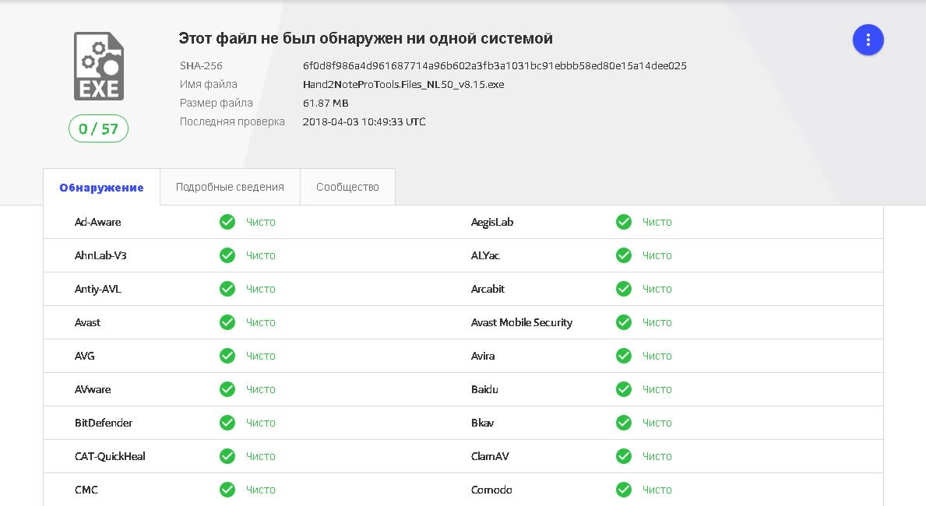The width and height of the screenshot is (926, 506).
Task: Open the Сообщество tab
Action: coord(347,187)
